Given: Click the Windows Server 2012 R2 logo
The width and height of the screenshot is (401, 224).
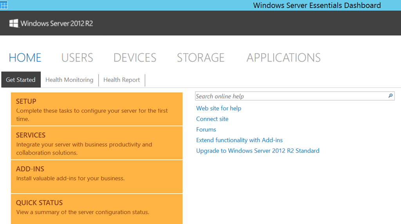Looking at the screenshot, I should point(51,23).
